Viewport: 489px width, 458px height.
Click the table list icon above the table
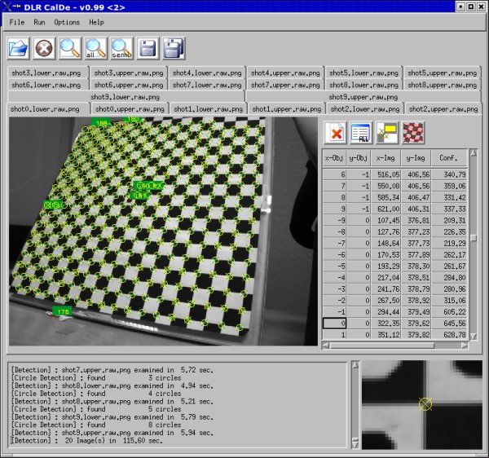click(360, 132)
